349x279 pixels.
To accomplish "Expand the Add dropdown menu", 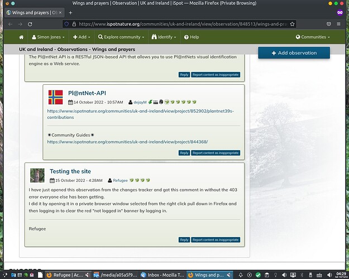I will pos(82,37).
